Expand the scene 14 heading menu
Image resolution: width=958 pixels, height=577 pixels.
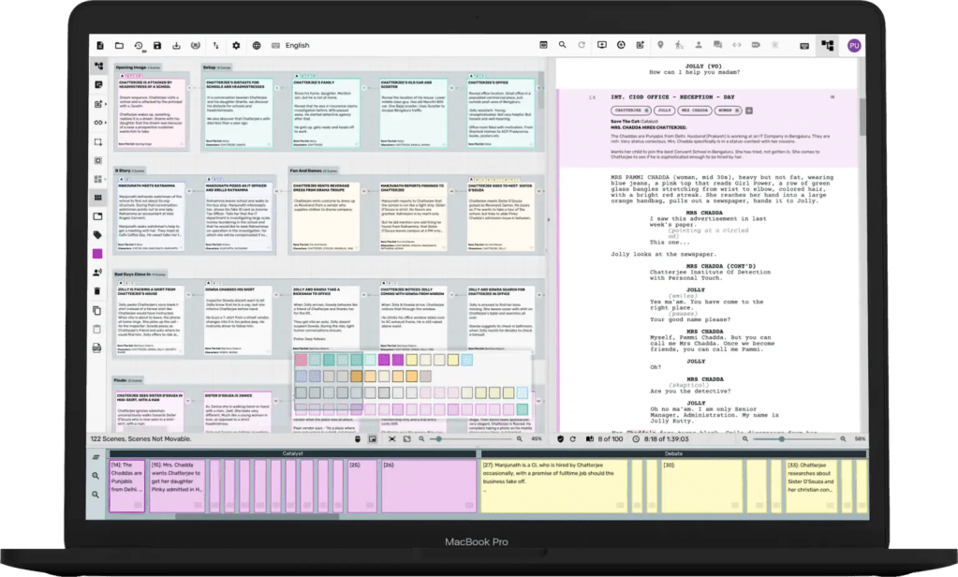click(x=832, y=97)
